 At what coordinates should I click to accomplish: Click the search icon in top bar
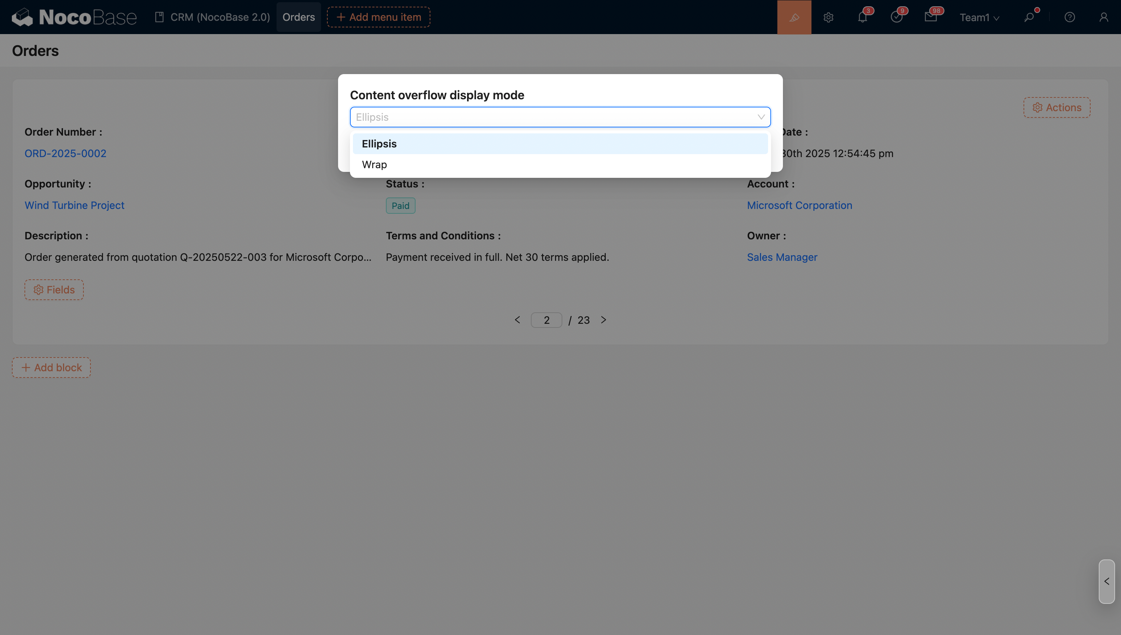pyautogui.click(x=1029, y=17)
